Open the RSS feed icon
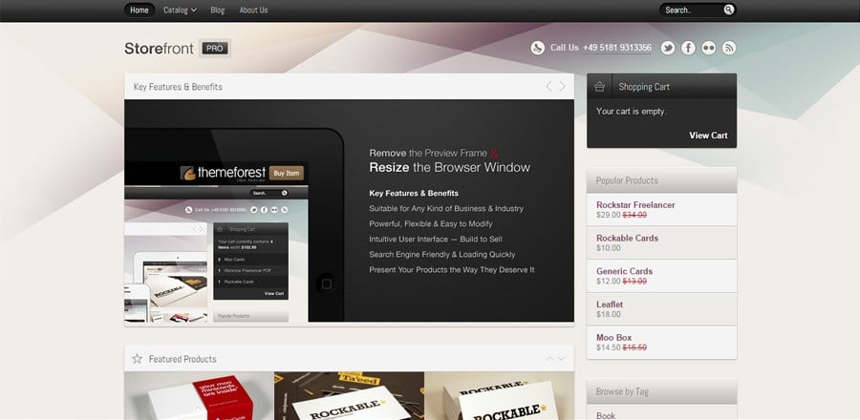This screenshot has width=860, height=420. (x=728, y=48)
